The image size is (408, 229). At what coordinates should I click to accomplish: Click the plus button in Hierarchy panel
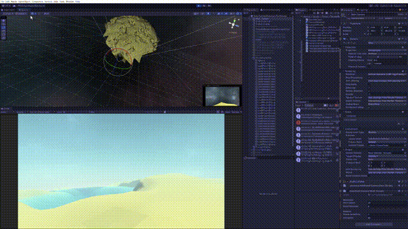[245, 13]
